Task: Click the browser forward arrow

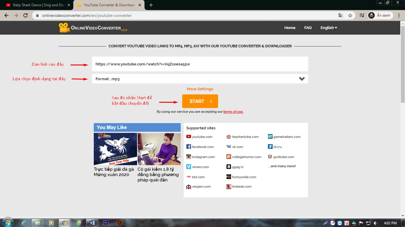Action: 16,15
